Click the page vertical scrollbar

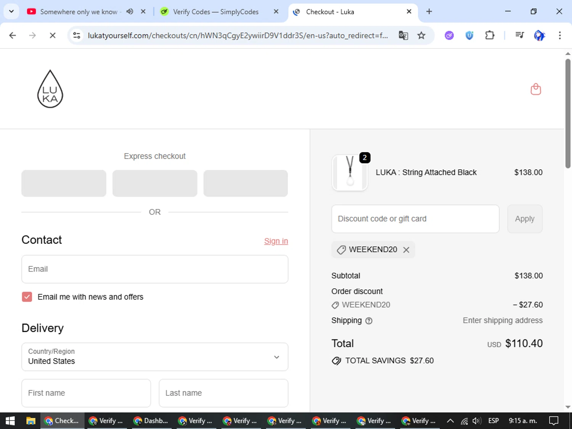568,113
